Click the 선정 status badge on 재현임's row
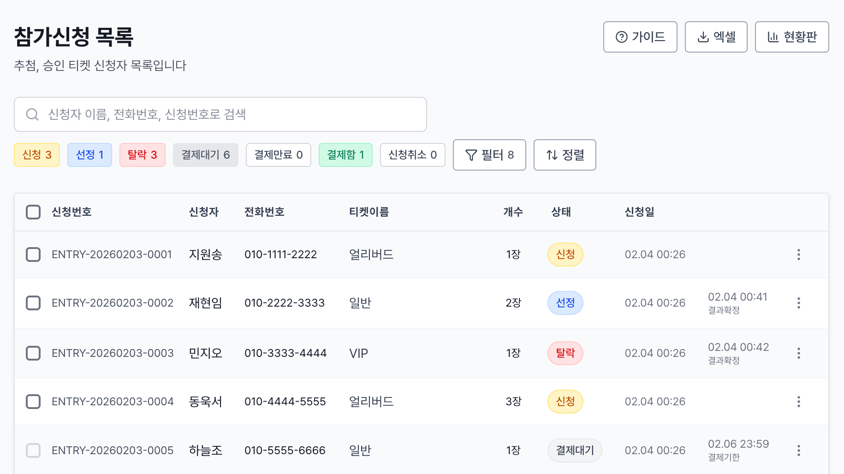The height and width of the screenshot is (474, 844). coord(565,303)
